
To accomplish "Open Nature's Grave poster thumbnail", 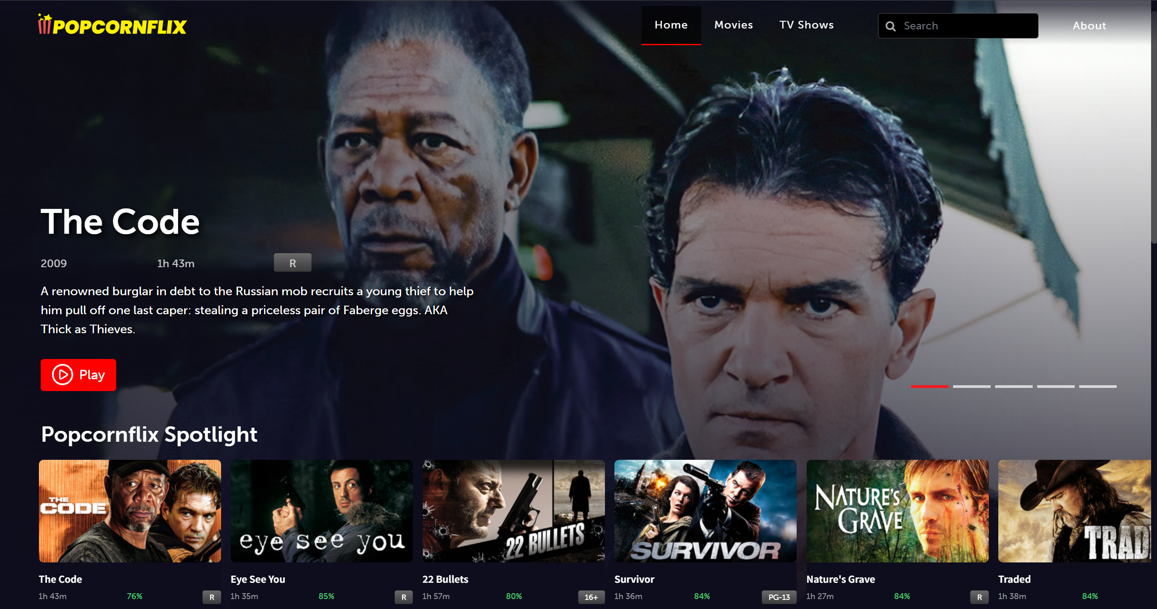I will tap(897, 511).
